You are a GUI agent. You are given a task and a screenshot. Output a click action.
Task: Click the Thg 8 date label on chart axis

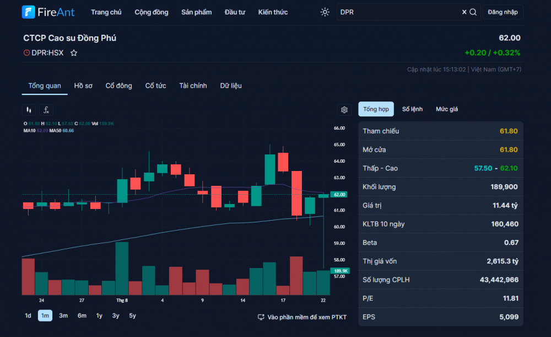pyautogui.click(x=122, y=301)
